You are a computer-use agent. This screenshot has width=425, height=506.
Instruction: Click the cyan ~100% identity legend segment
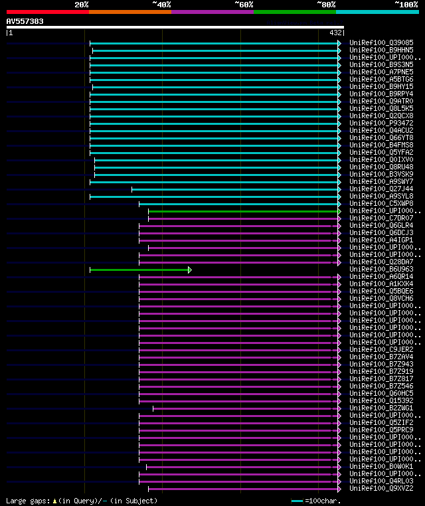(x=377, y=12)
